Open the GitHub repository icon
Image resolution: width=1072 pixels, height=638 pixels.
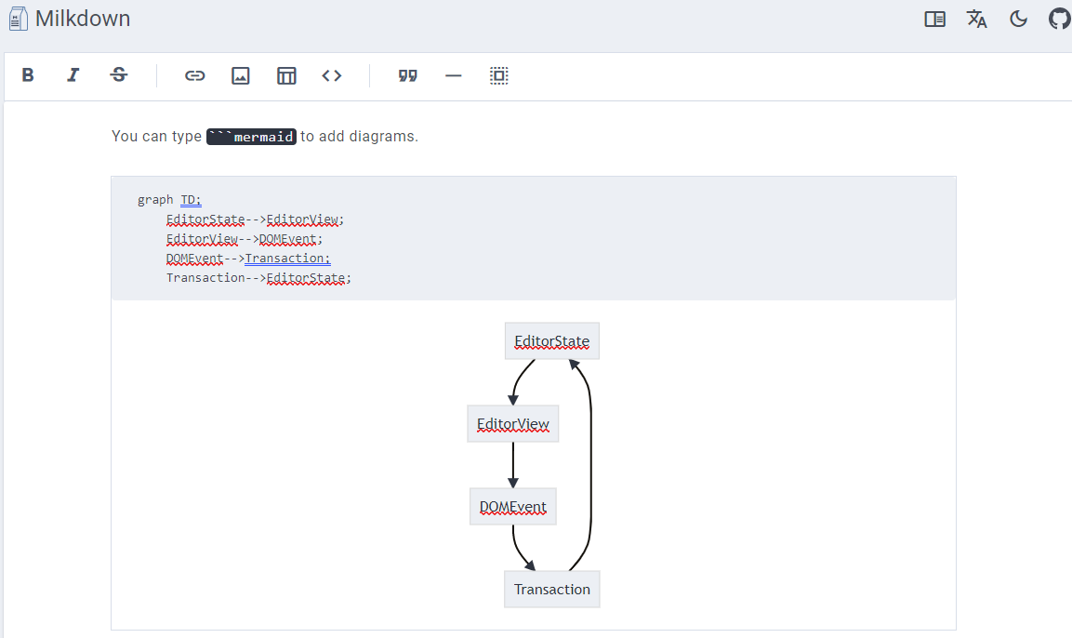pyautogui.click(x=1060, y=19)
